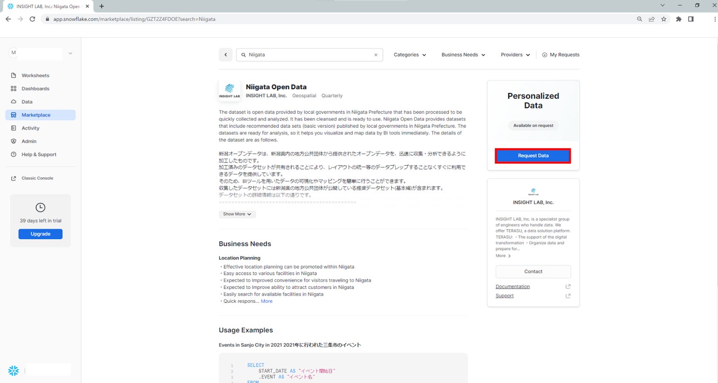
Task: Click the search magnifier icon in marketplace
Action: [x=244, y=55]
